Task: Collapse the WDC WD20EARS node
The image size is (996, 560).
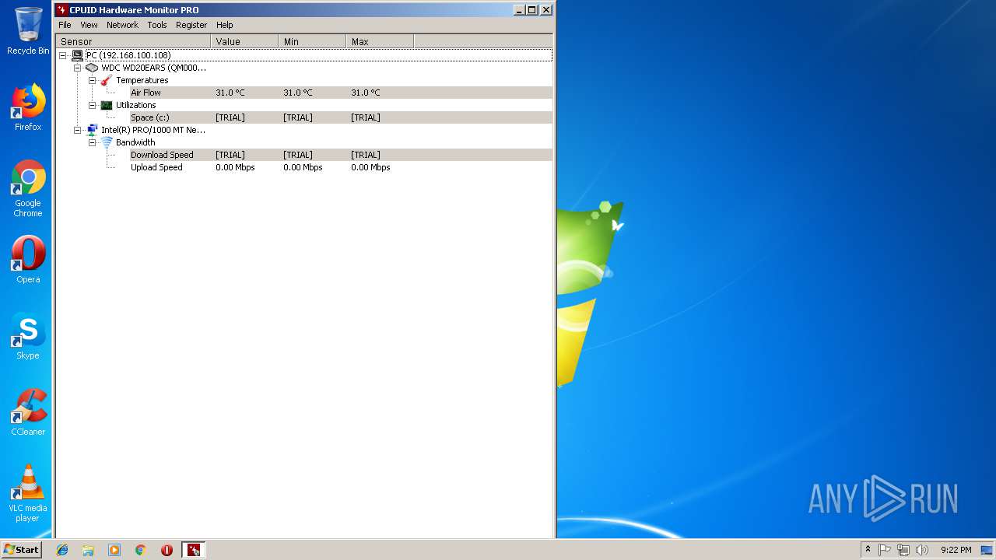Action: tap(78, 68)
